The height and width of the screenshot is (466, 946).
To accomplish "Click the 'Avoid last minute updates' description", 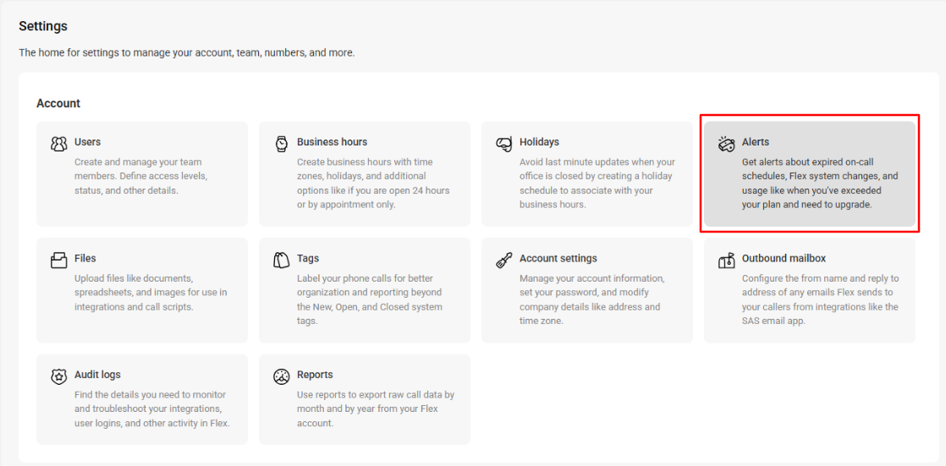I will click(597, 184).
